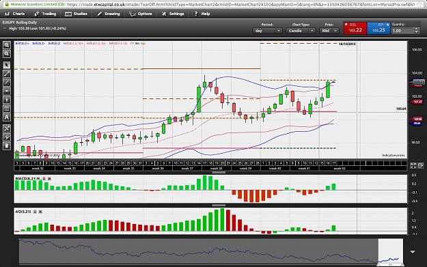This screenshot has height=267, width=427.
Task: Select the text annotation A tool
Action: (7, 117)
